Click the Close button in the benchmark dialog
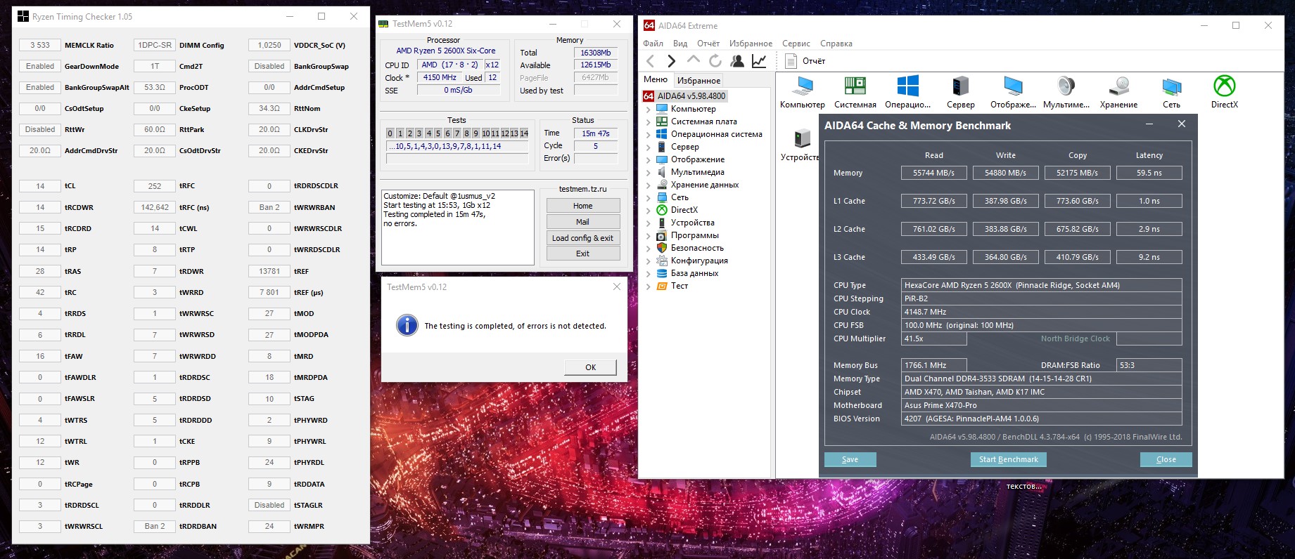Viewport: 1295px width, 559px height. (1166, 459)
